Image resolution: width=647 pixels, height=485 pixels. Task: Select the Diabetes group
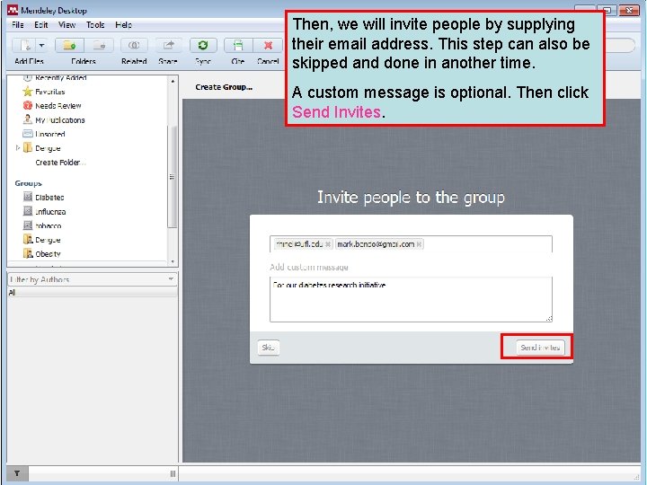pos(49,197)
